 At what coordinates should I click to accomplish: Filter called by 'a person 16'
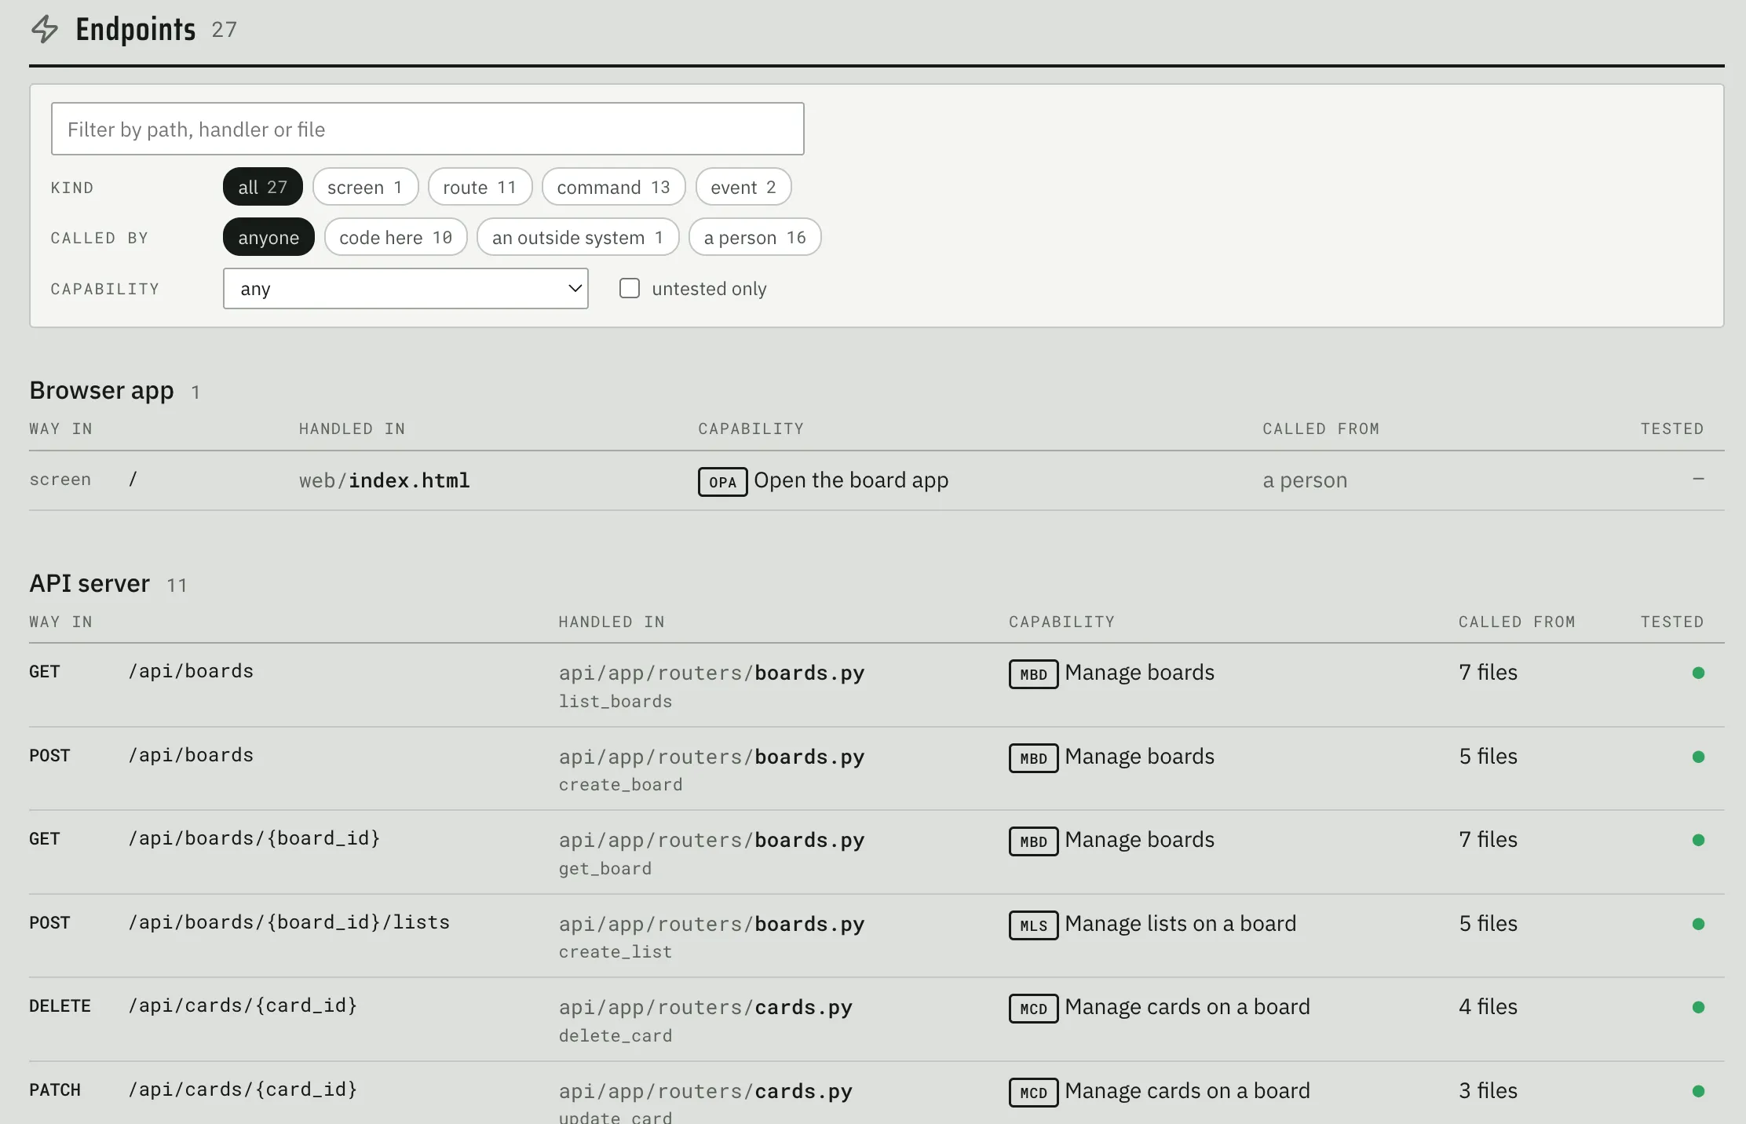pos(755,237)
